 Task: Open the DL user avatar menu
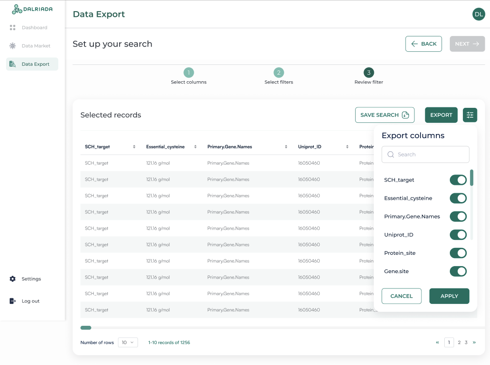click(x=478, y=14)
